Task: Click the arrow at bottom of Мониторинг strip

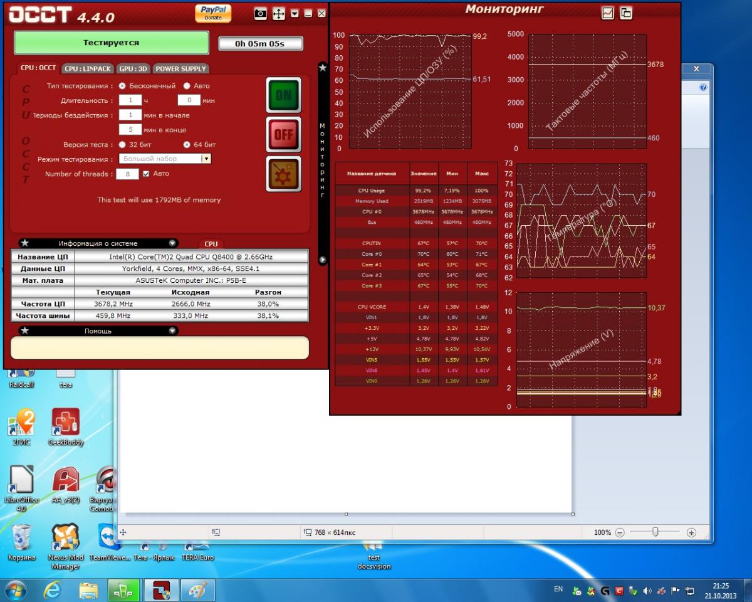Action: pyautogui.click(x=323, y=259)
